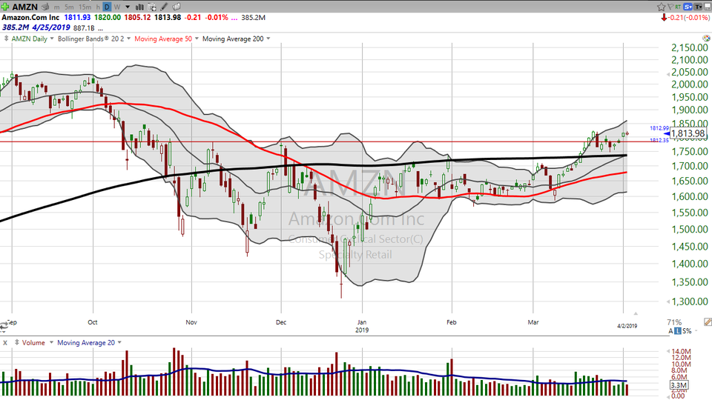
Task: Open the timeframe dropdown arrow after W
Action: tap(128, 7)
